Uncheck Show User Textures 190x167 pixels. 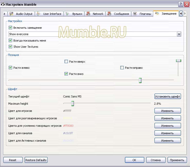click(11, 47)
